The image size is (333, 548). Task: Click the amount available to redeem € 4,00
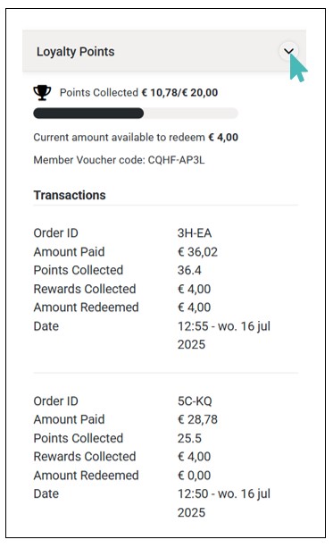[x=223, y=138]
